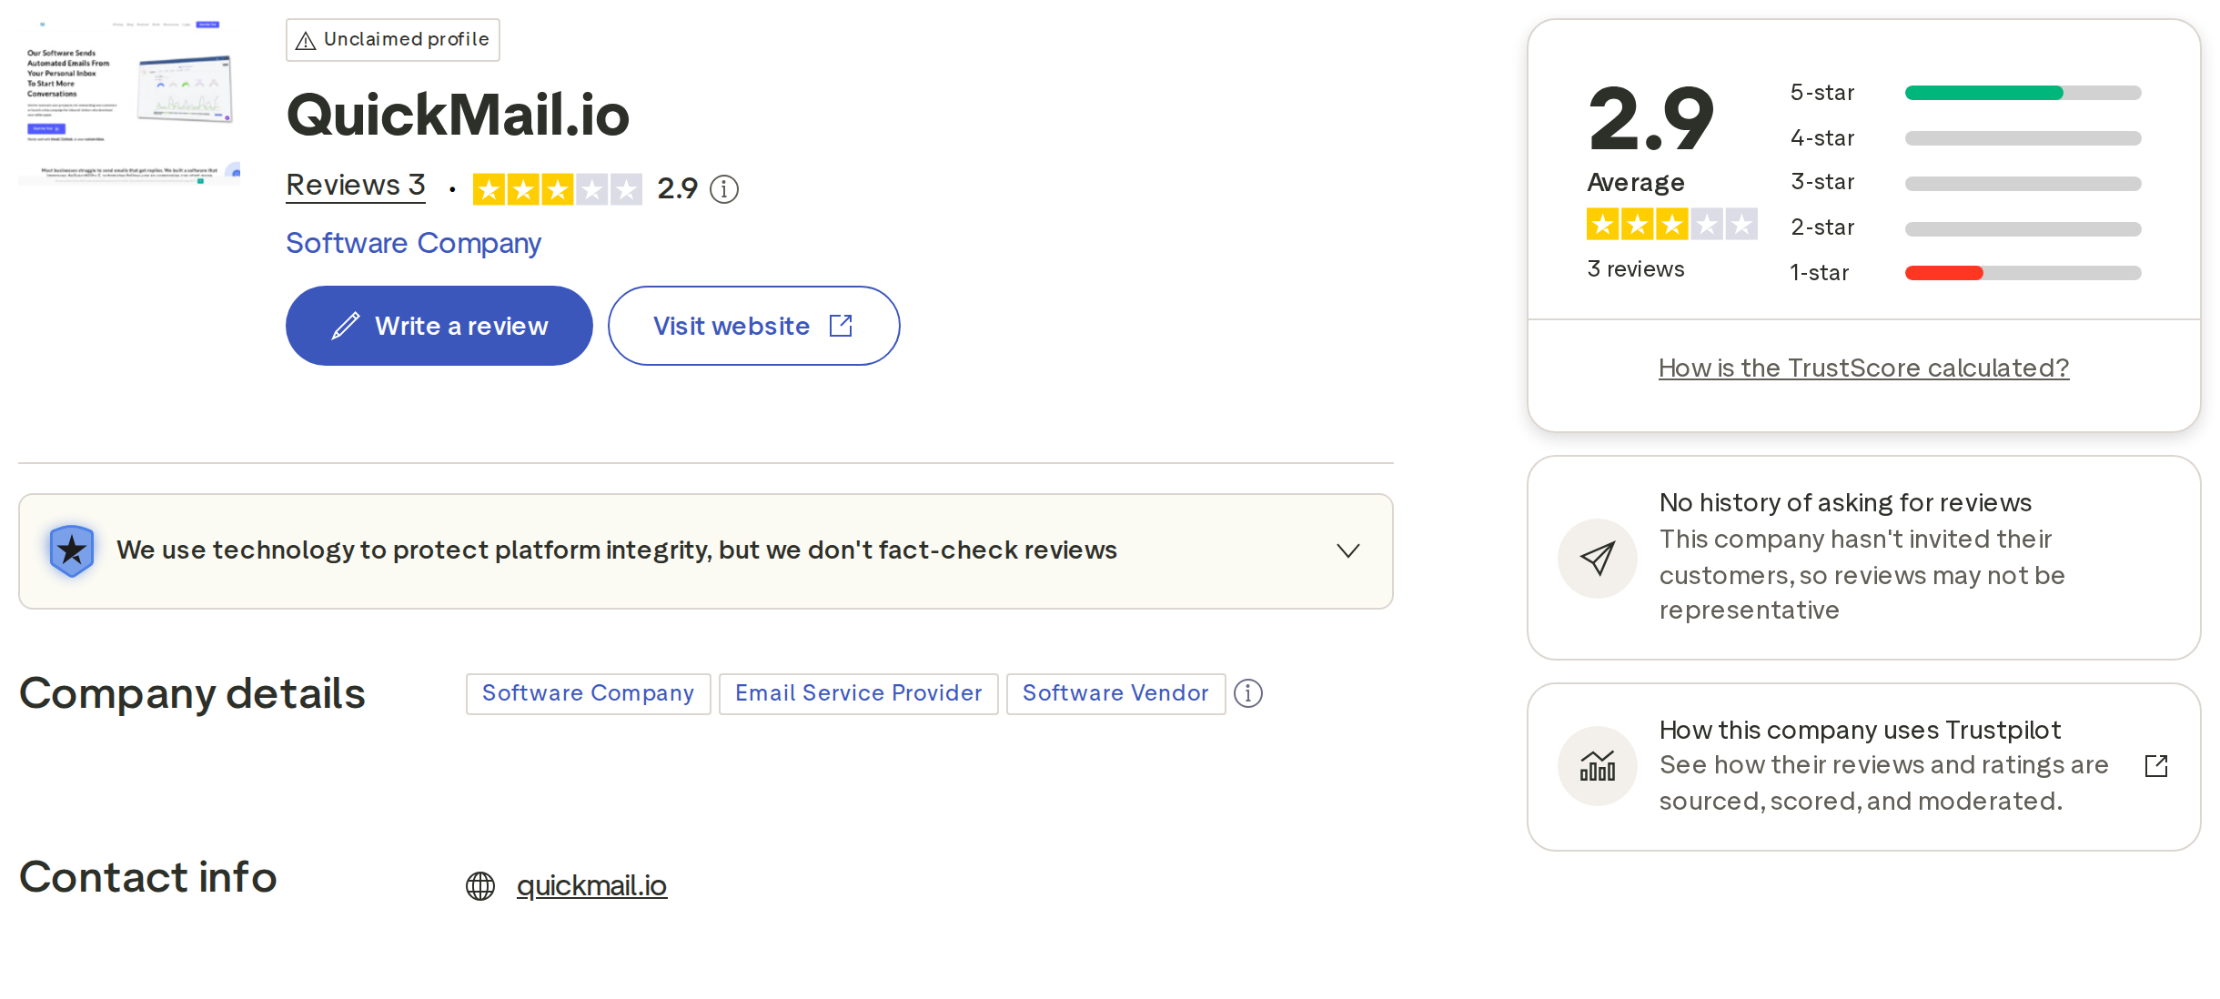2220x999 pixels.
Task: Click the blue shield star icon
Action: 72,550
